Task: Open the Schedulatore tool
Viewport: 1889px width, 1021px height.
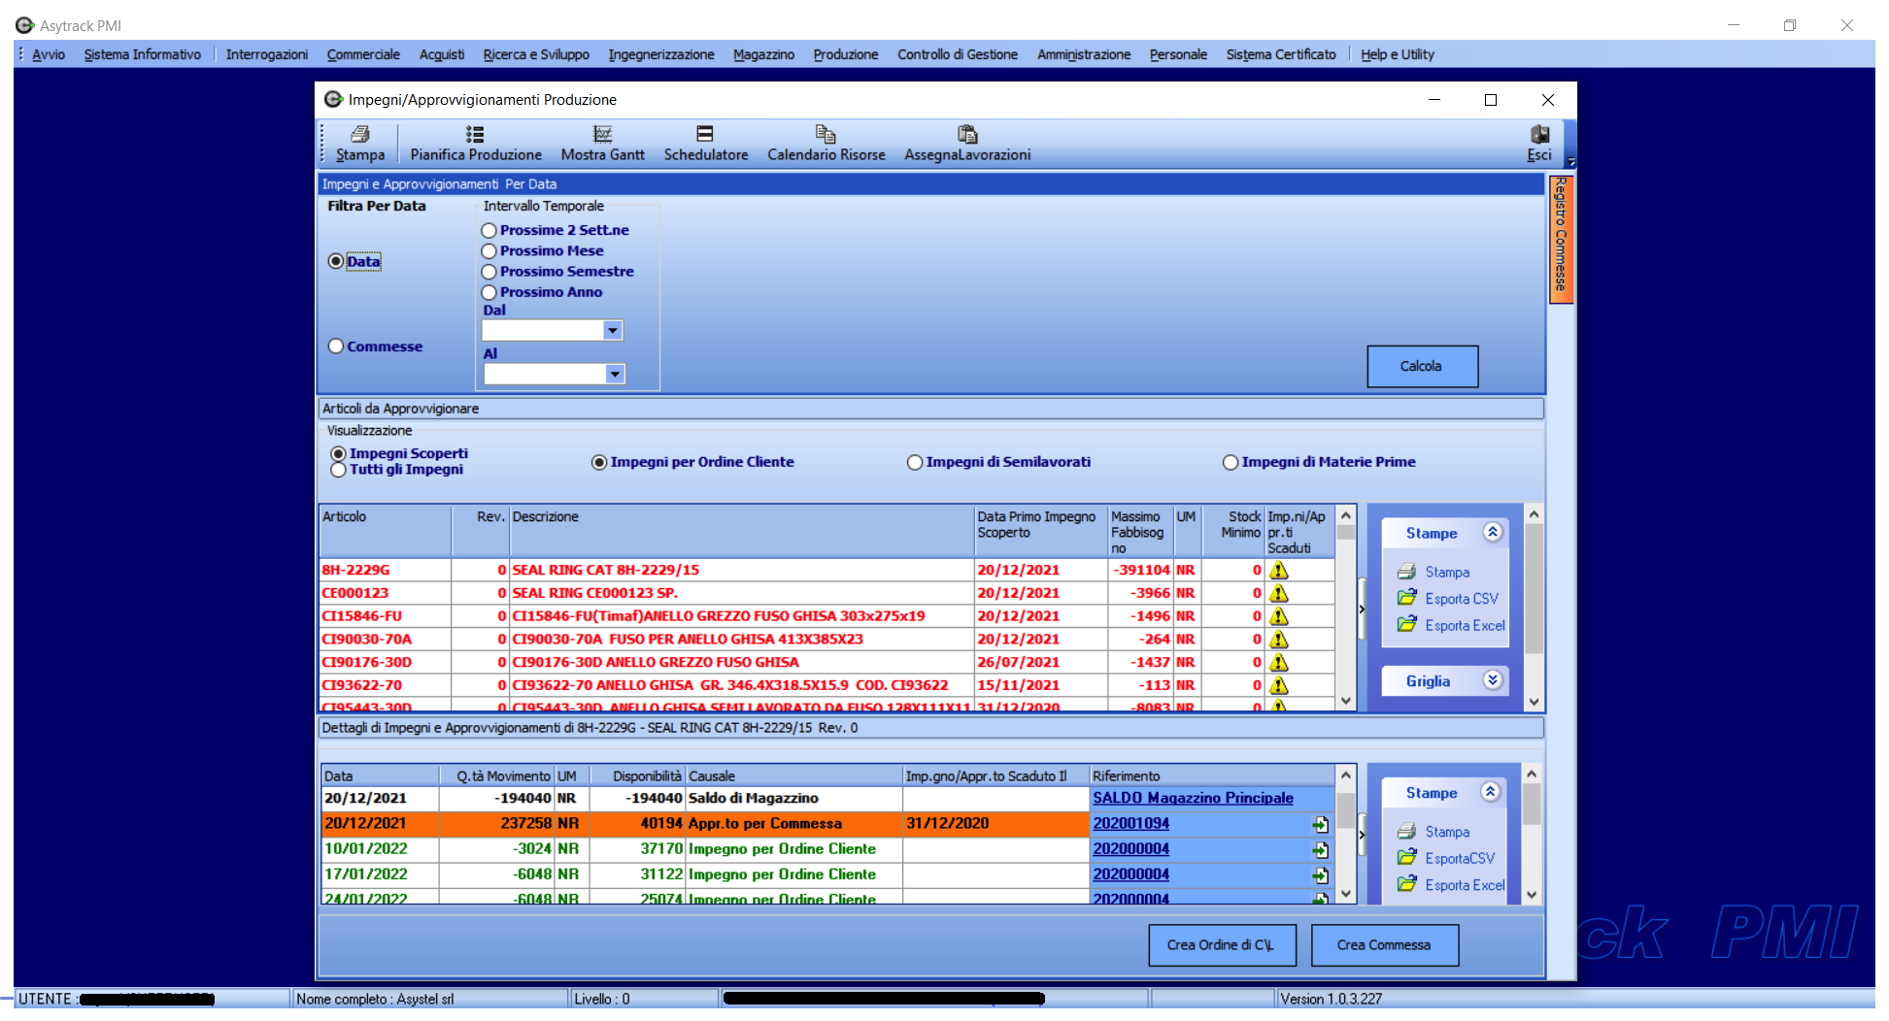Action: pos(706,144)
